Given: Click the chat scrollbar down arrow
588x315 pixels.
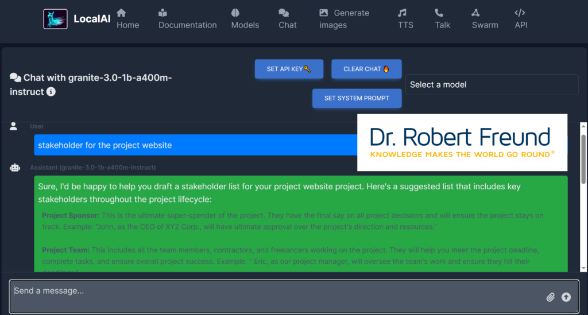Looking at the screenshot, I should [x=583, y=268].
